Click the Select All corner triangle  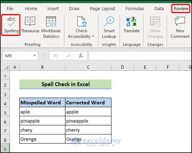(6, 67)
